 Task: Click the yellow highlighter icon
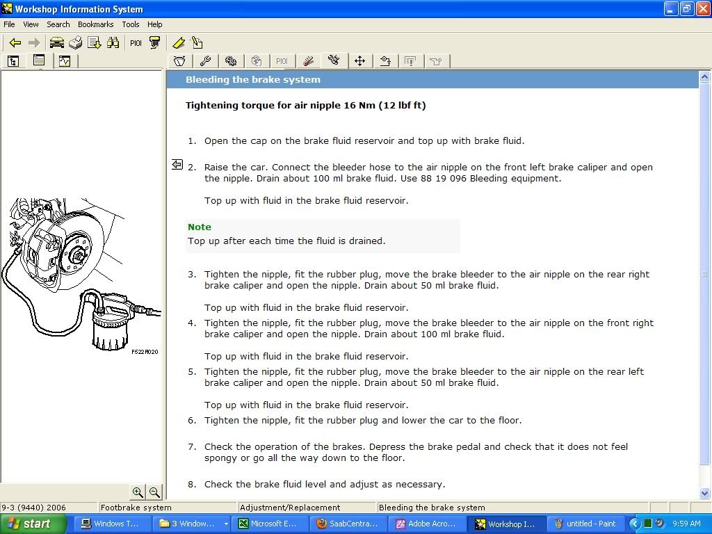pyautogui.click(x=179, y=43)
